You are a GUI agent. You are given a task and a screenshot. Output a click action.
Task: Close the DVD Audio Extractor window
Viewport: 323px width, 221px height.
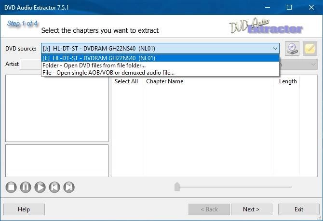[311, 7]
